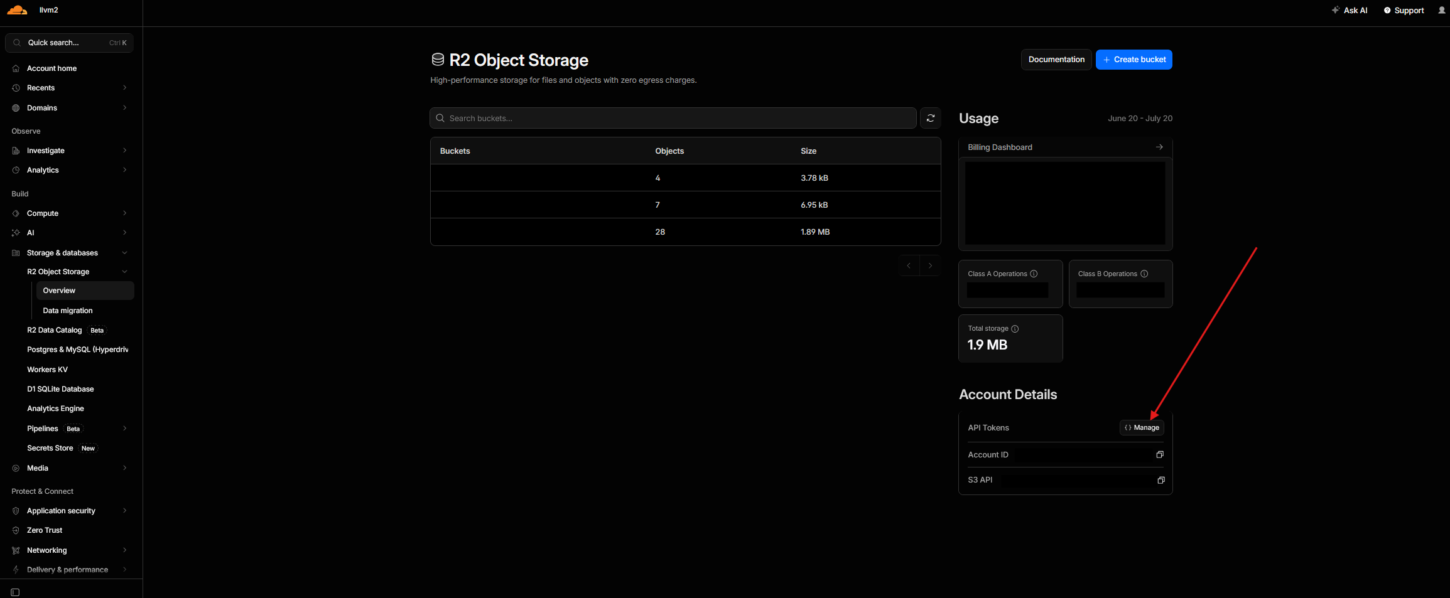Click the Objects column header
Viewport: 1450px width, 598px height.
pos(669,151)
